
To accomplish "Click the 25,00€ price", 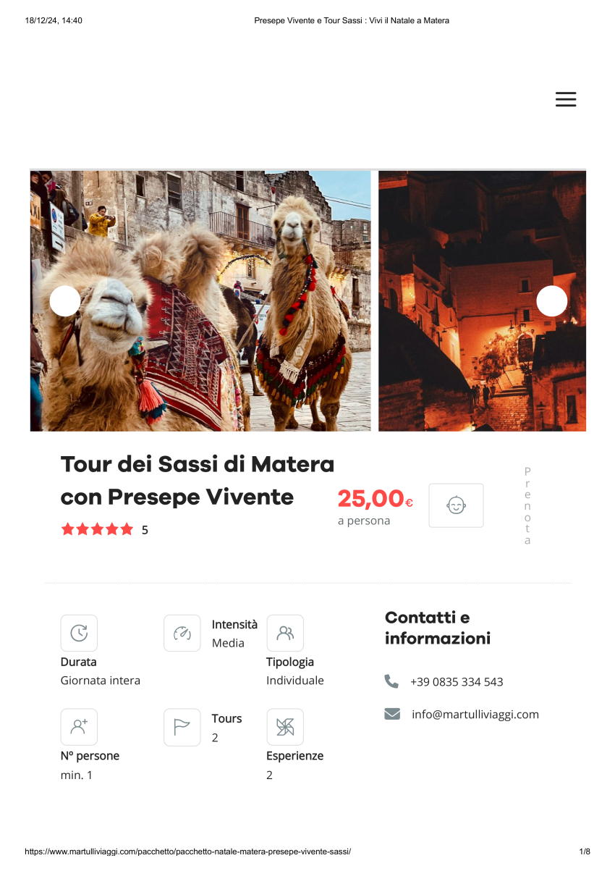I will pos(376,498).
